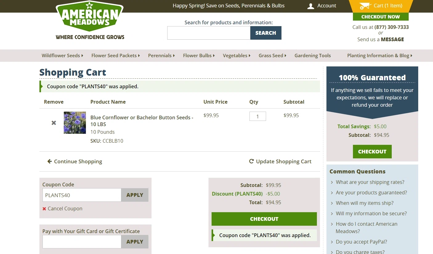This screenshot has width=433, height=254.
Task: Click the phone number (877) 309-7333
Action: tap(392, 27)
